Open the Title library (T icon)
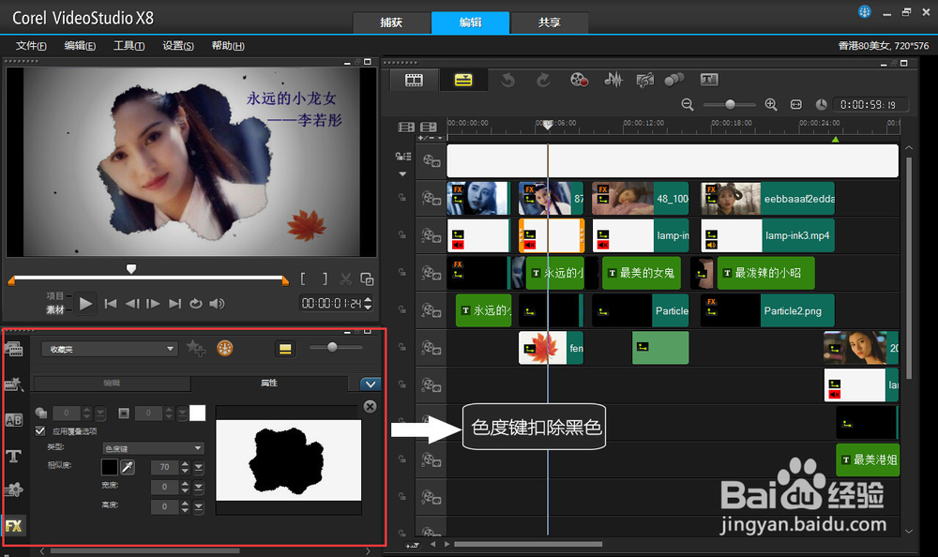The height and width of the screenshot is (557, 938). [14, 456]
